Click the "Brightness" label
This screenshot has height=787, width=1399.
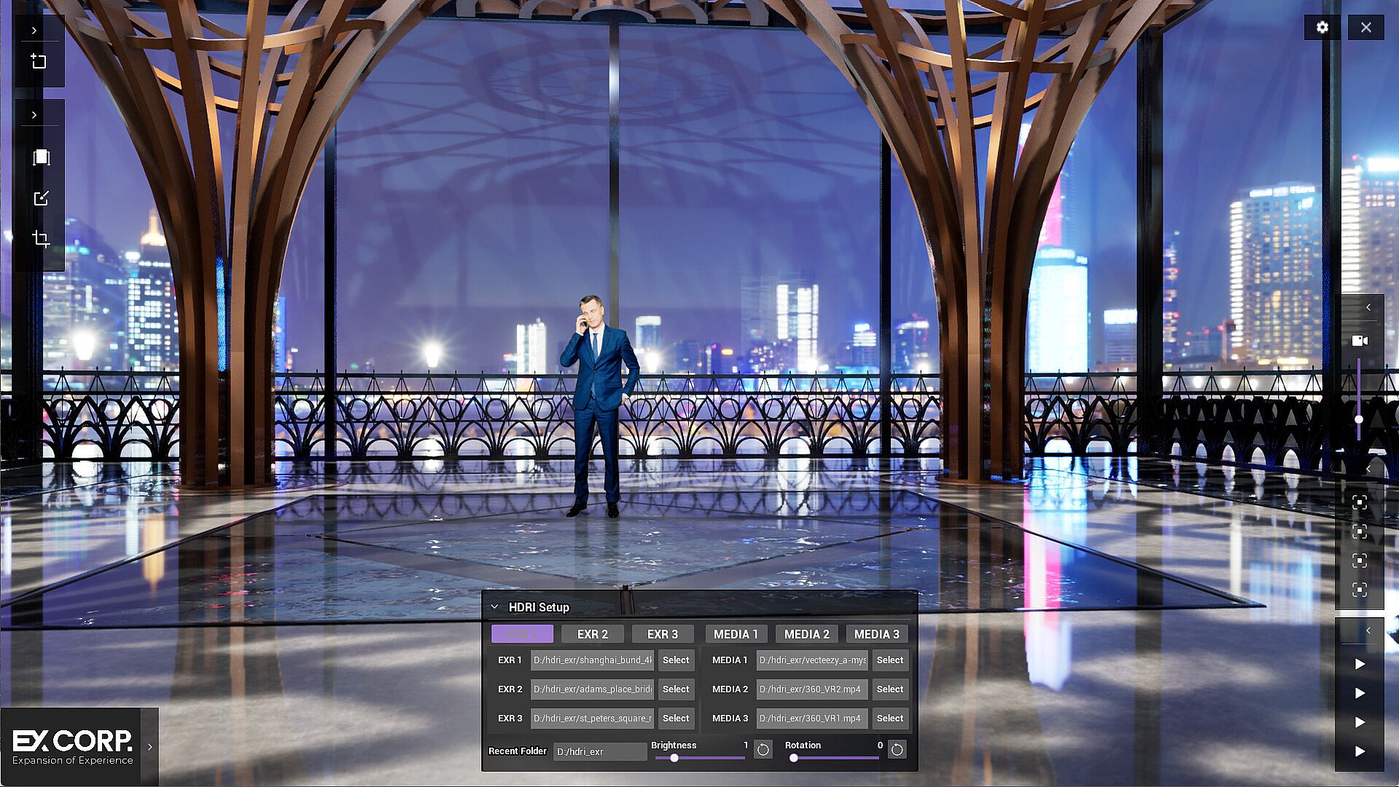(674, 745)
